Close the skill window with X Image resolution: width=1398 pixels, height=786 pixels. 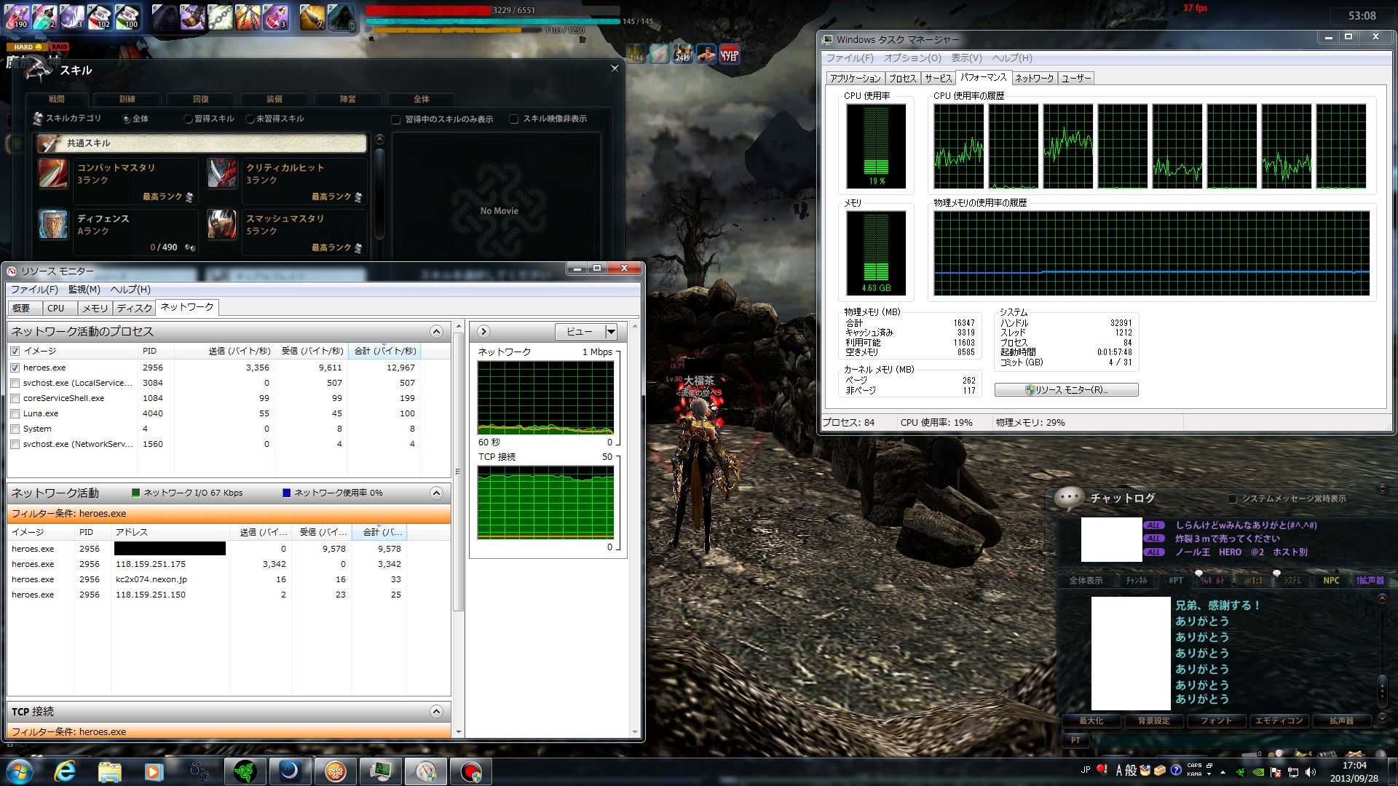pos(615,68)
